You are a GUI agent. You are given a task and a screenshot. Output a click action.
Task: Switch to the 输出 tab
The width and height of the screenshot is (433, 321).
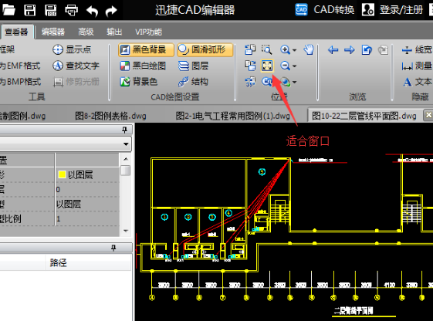pyautogui.click(x=114, y=32)
